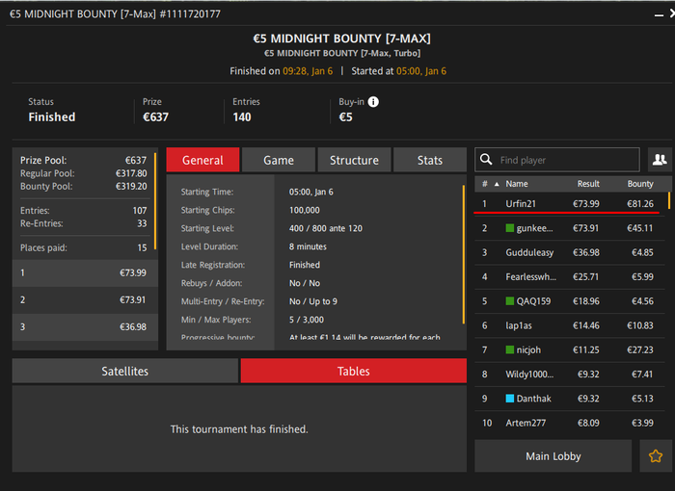Select player Fearlesswh... row

coord(570,277)
